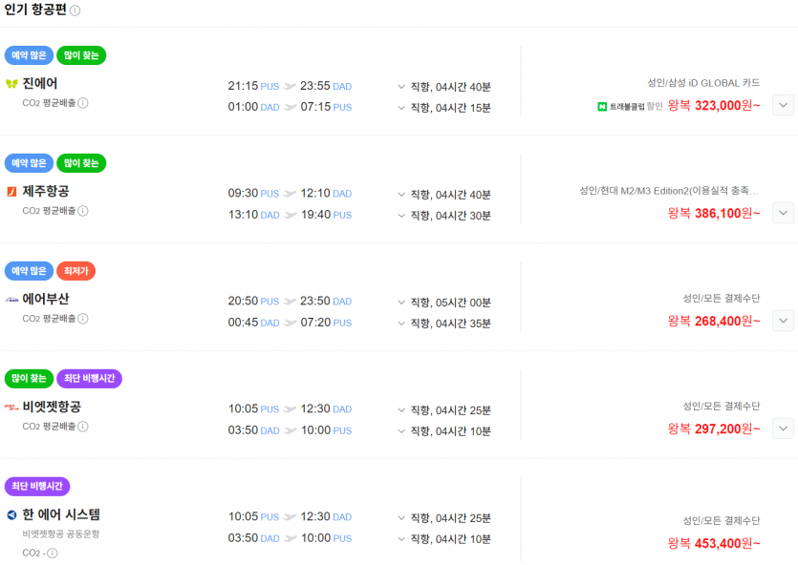This screenshot has width=798, height=565.
Task: Click CO2 info icon under 제주항공
Action: pyautogui.click(x=83, y=211)
